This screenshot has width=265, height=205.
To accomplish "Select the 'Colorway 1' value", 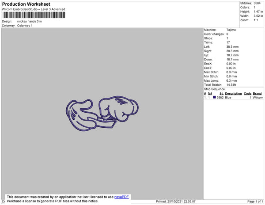I will [x=25, y=26].
